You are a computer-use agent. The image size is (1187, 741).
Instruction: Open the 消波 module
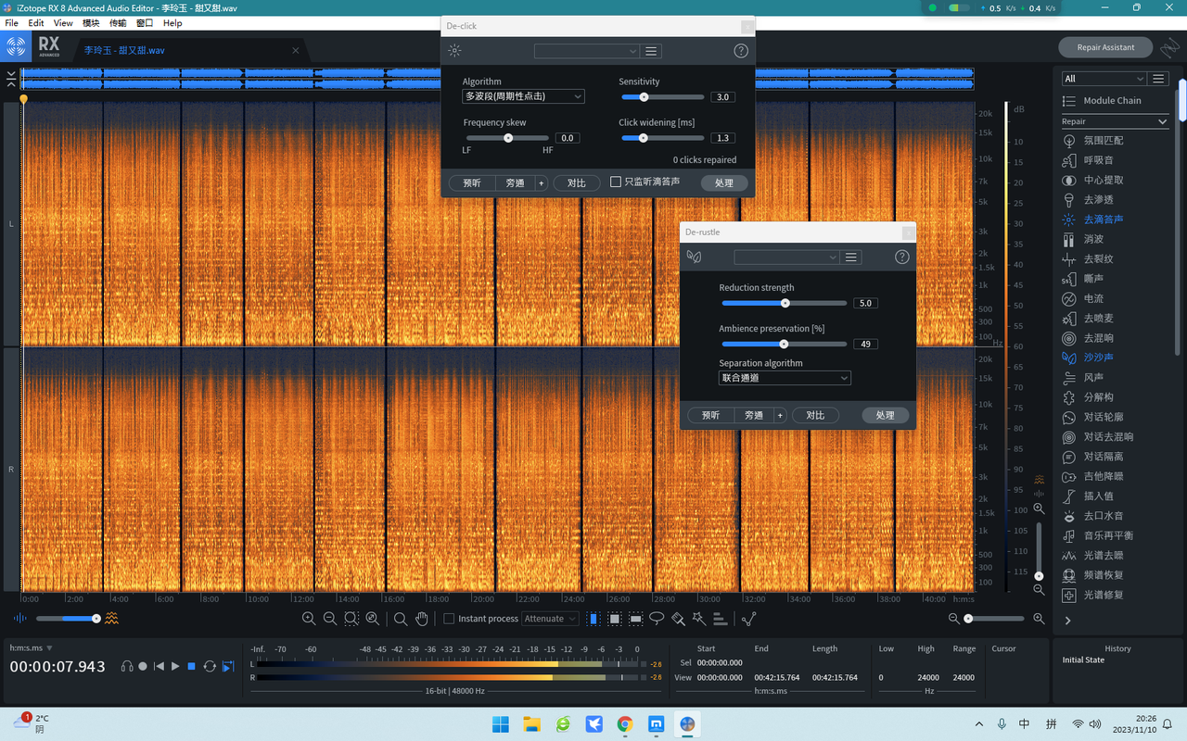click(x=1094, y=240)
